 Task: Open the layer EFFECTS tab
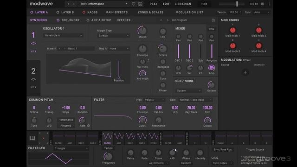(x=124, y=20)
